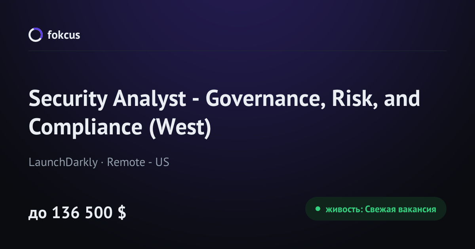Click the middle dot separator after LaunchDarkly
Image resolution: width=475 pixels, height=249 pixels.
(x=102, y=162)
